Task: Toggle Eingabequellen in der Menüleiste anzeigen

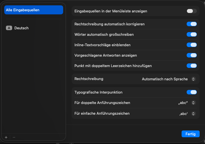Action: coord(191,11)
